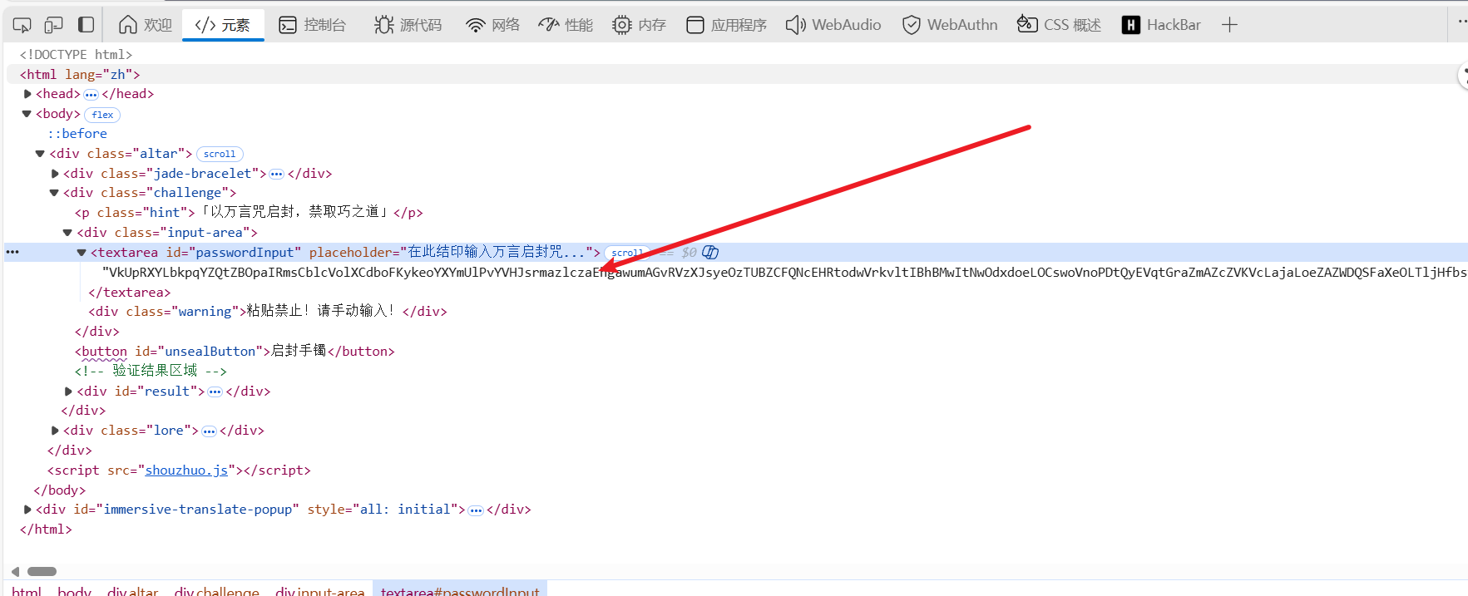Open the 源代码 sources tab
This screenshot has height=596, width=1468.
[408, 25]
